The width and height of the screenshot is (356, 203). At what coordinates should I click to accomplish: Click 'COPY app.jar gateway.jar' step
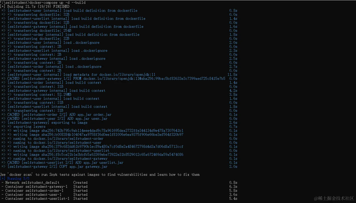[54, 166]
